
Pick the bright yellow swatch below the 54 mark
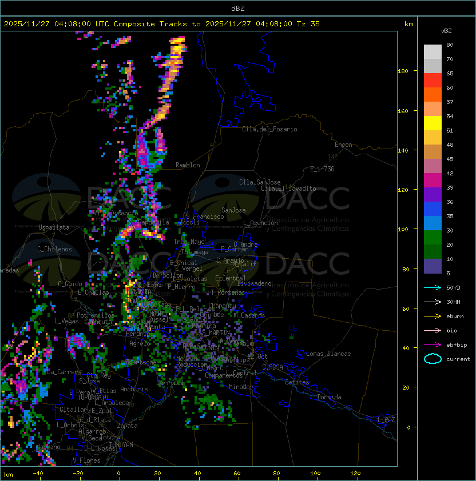(x=433, y=123)
